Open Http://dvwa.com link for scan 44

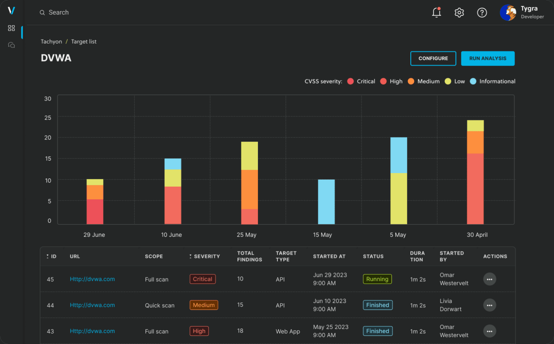pyautogui.click(x=92, y=305)
